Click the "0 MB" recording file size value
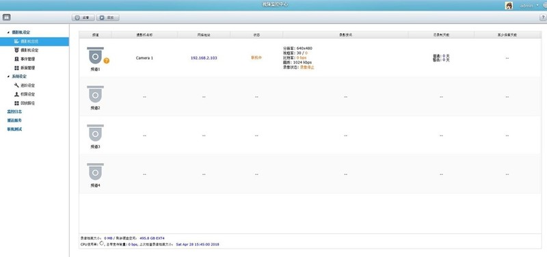This screenshot has width=547, height=257. point(108,238)
